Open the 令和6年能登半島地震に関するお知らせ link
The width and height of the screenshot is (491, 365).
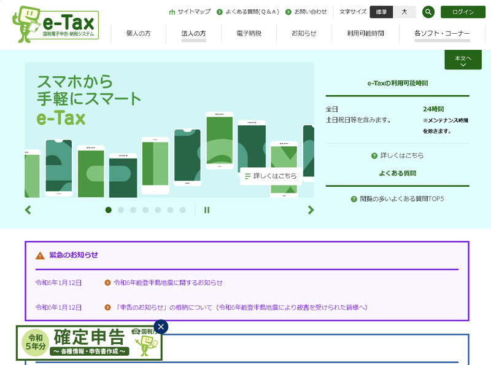(169, 281)
